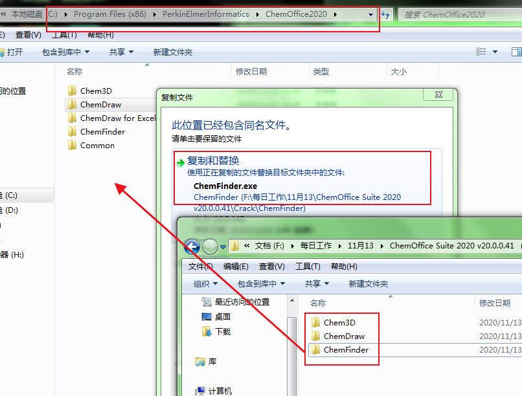Click the Back arrow in front window
The image size is (522, 396).
192,247
